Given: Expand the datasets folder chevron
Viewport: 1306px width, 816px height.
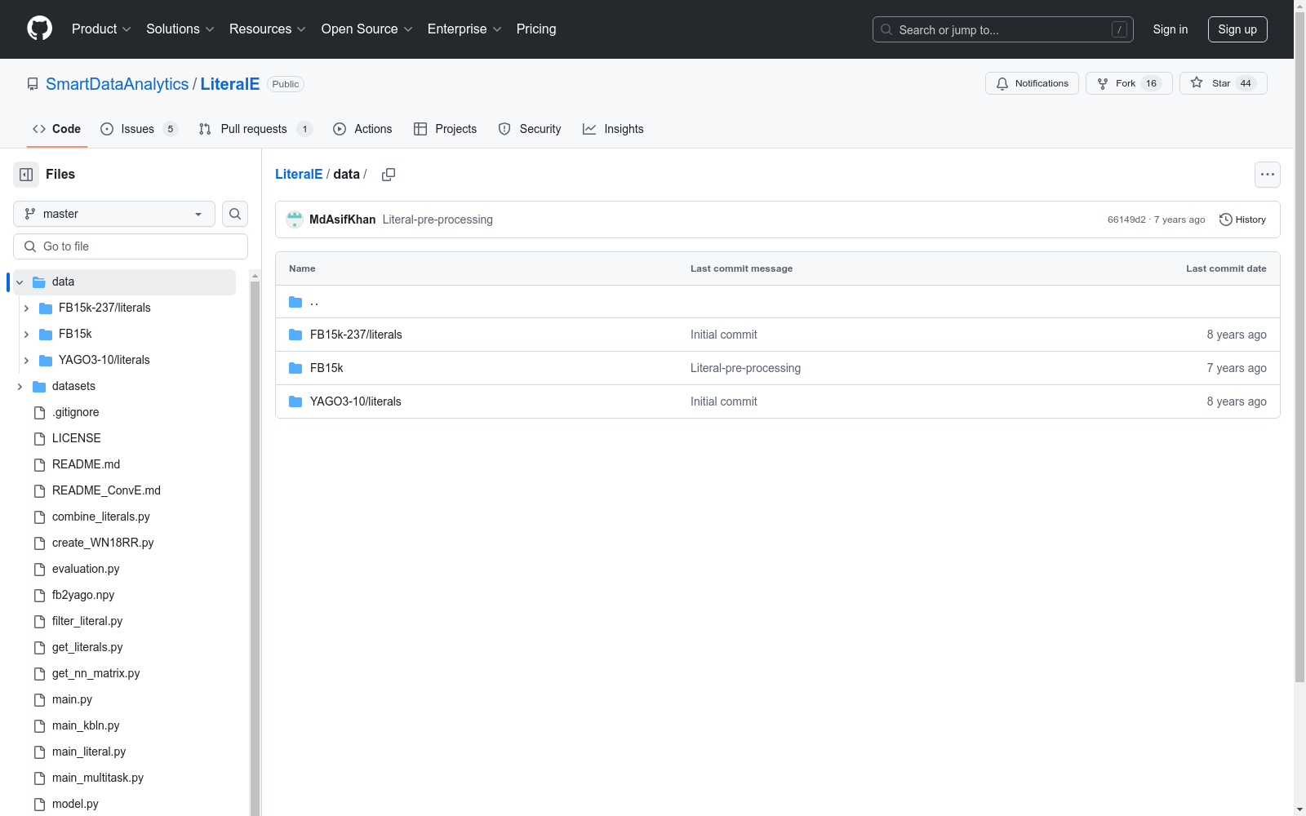Looking at the screenshot, I should pos(20,386).
